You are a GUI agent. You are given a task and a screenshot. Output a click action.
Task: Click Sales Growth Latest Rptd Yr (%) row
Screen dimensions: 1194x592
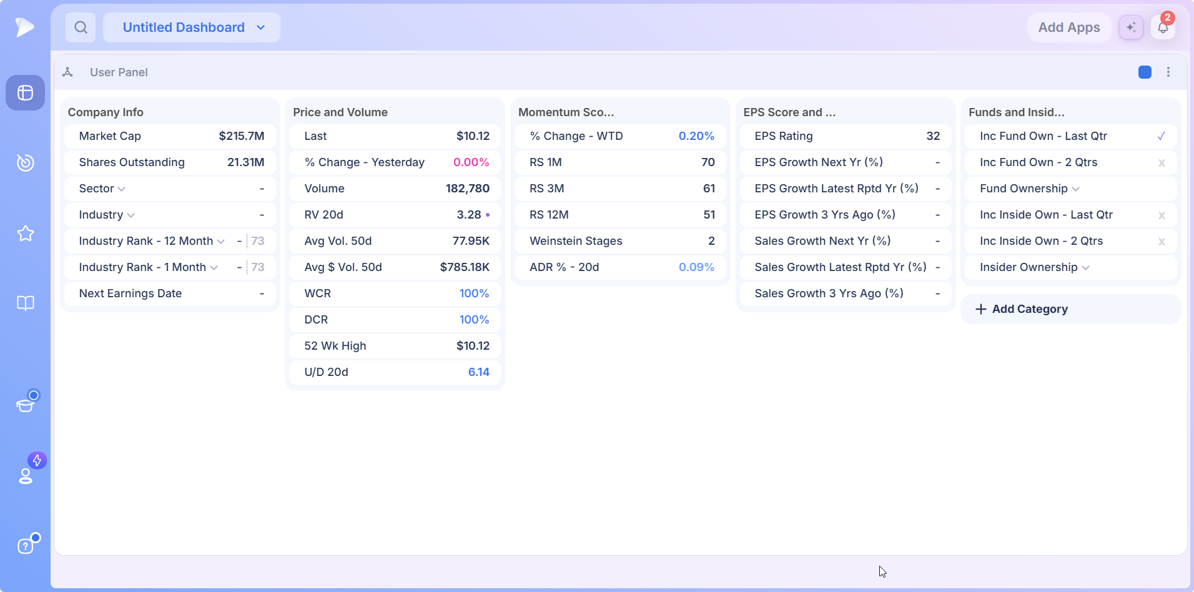(x=846, y=267)
